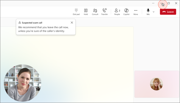Select the caller's large video avatar

point(22,83)
